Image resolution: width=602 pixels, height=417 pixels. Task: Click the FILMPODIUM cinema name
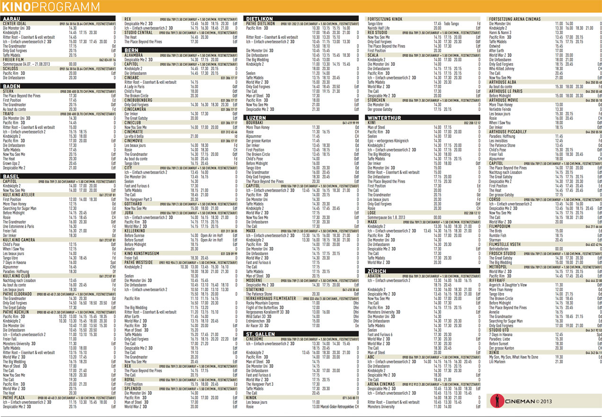[x=499, y=226]
